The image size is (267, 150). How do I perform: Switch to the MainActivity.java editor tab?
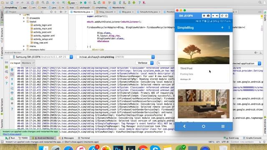(82, 12)
